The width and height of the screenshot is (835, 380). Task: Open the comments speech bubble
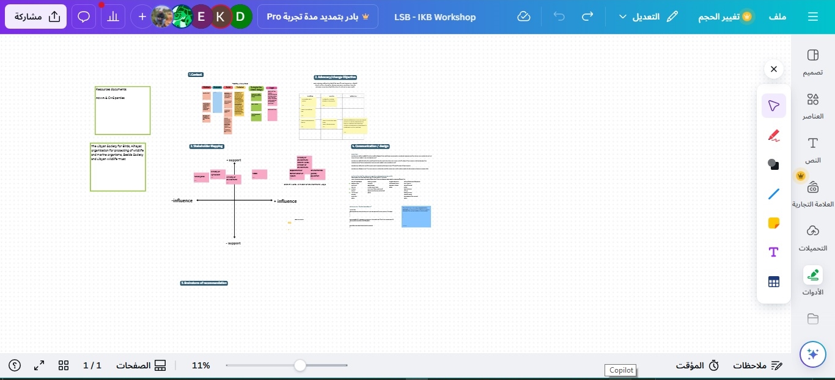click(x=84, y=16)
